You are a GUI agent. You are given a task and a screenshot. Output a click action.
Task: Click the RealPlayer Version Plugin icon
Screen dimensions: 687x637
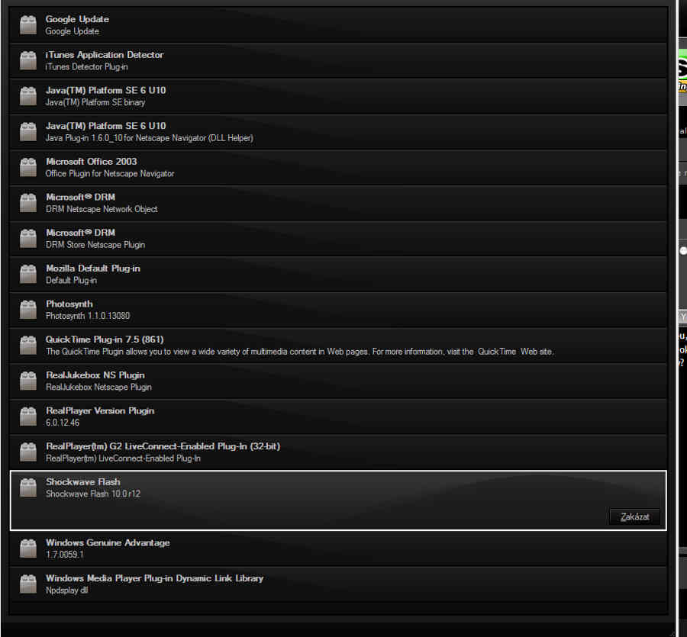[28, 417]
